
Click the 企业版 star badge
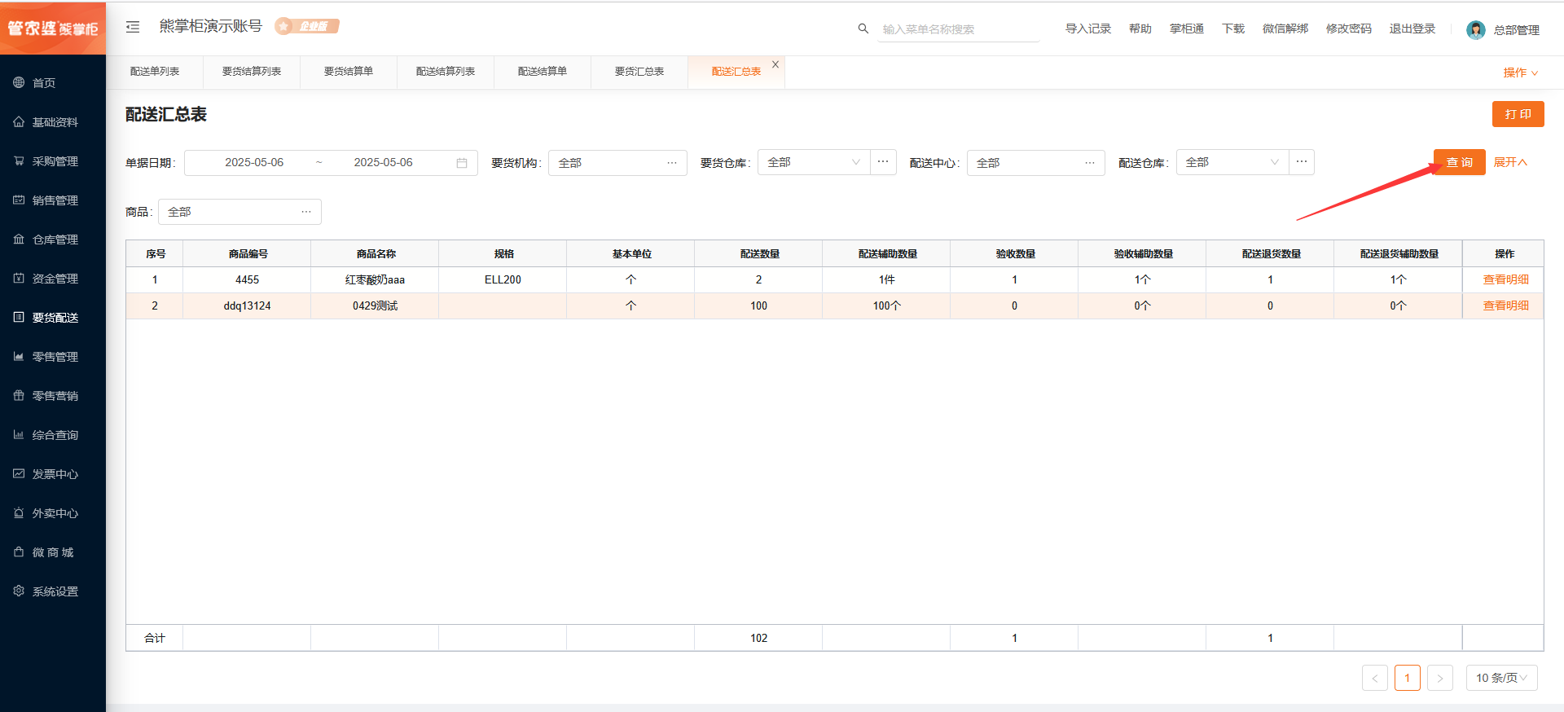pos(307,26)
